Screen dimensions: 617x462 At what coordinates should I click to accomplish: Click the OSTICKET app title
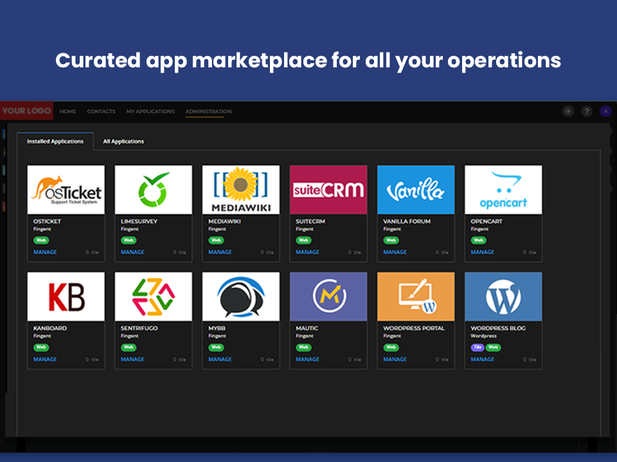pyautogui.click(x=47, y=221)
